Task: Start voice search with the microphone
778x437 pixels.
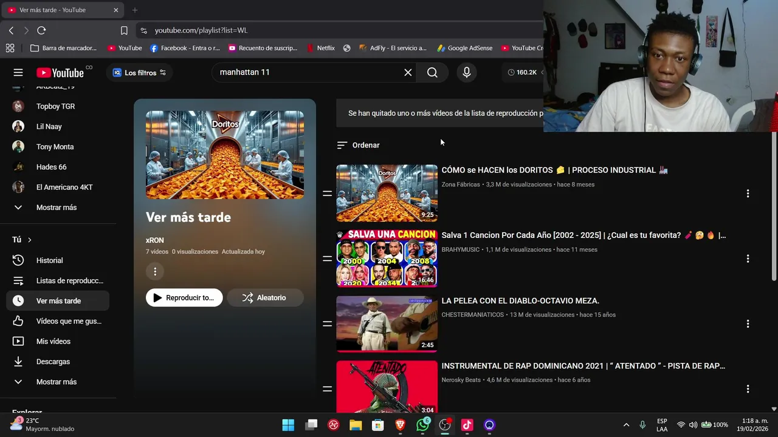Action: click(x=466, y=72)
